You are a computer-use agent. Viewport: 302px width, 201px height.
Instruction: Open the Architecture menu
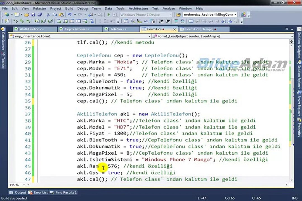(138, 8)
